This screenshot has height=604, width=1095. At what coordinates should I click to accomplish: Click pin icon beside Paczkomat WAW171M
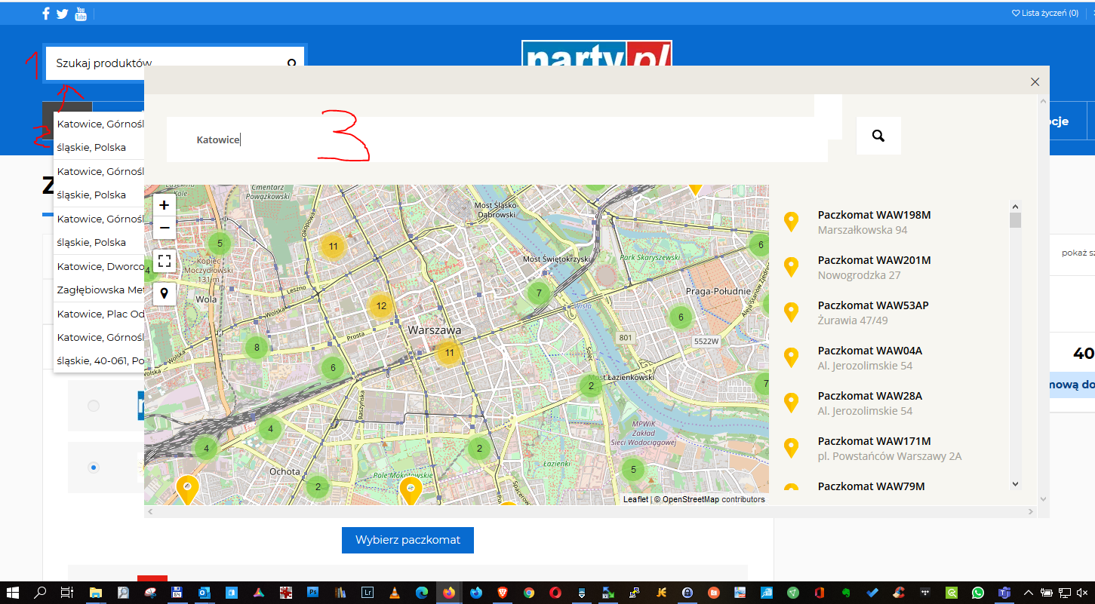click(x=791, y=449)
